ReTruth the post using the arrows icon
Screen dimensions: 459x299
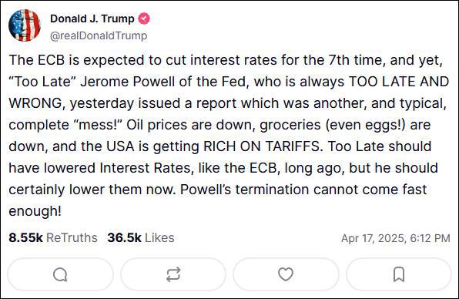pos(173,274)
